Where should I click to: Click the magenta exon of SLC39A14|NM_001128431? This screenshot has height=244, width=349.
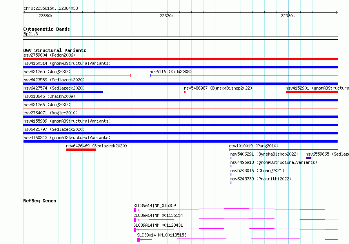(135, 230)
